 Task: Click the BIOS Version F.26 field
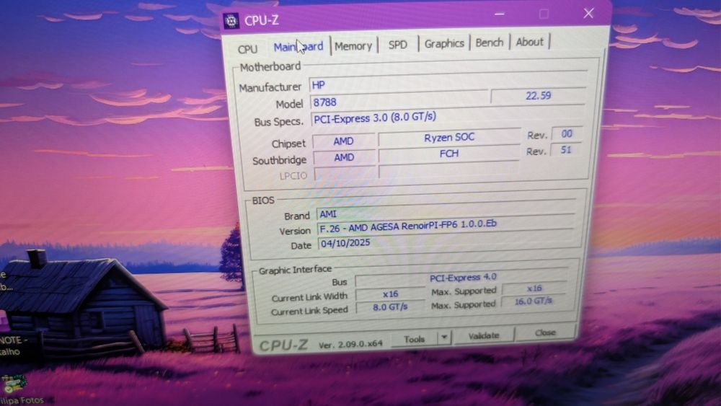coord(446,226)
